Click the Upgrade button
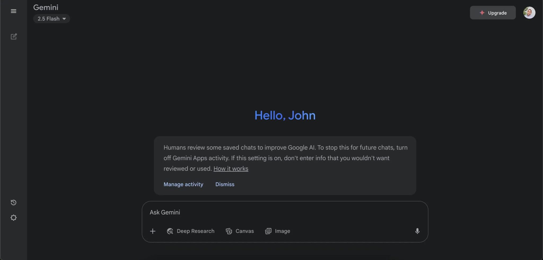This screenshot has width=543, height=260. (493, 12)
